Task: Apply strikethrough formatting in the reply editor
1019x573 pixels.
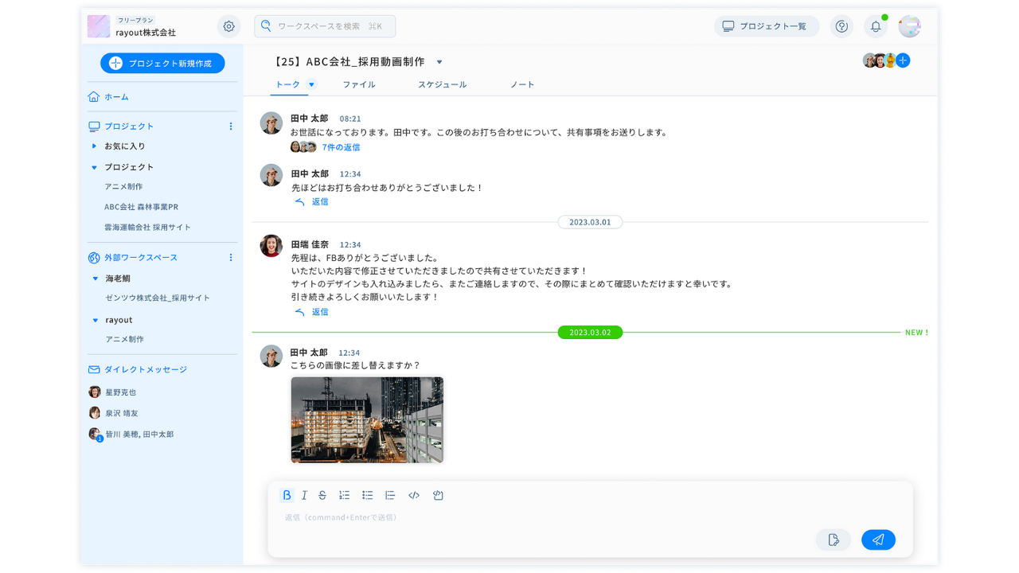Action: tap(322, 495)
